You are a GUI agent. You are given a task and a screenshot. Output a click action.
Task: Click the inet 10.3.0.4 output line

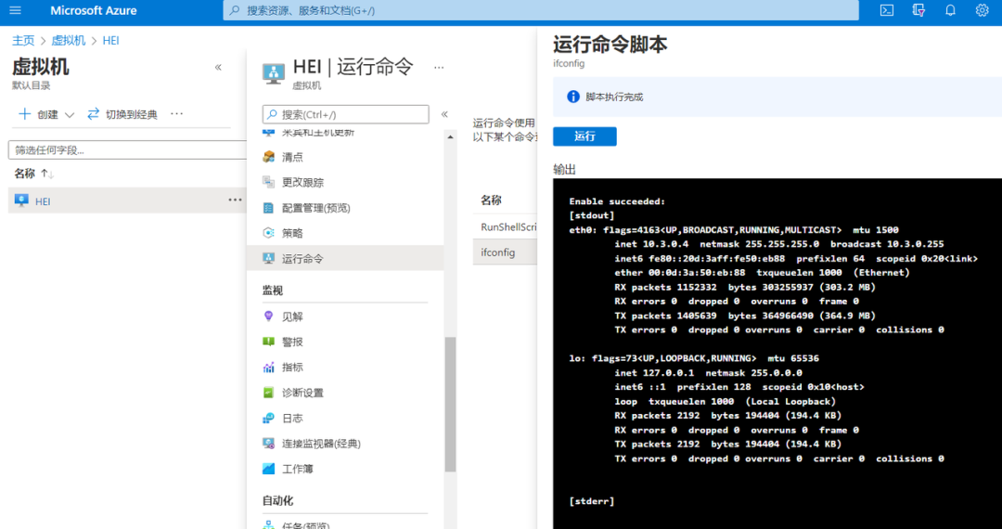(779, 244)
